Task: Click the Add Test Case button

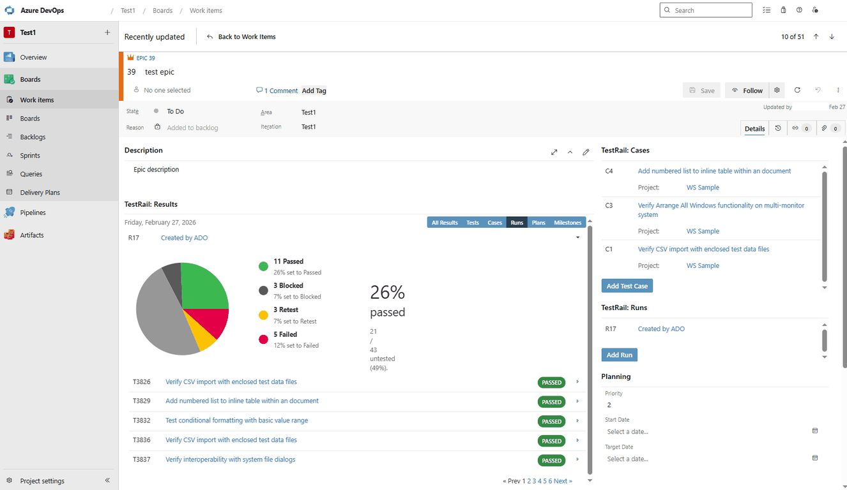Action: coord(627,286)
